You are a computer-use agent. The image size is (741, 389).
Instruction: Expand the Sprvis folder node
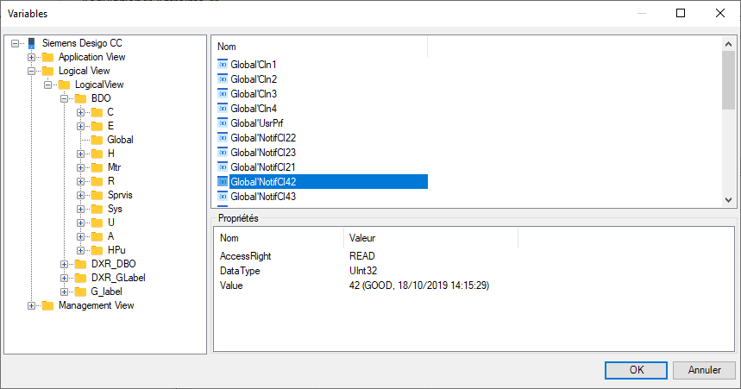tap(80, 195)
